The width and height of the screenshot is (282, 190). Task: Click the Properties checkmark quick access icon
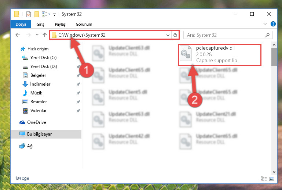(x=28, y=14)
